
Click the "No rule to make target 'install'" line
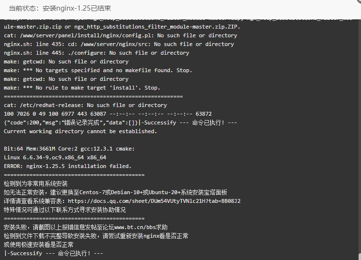coord(82,88)
